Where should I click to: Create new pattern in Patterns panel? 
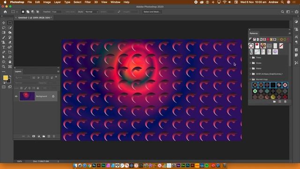coord(280,101)
